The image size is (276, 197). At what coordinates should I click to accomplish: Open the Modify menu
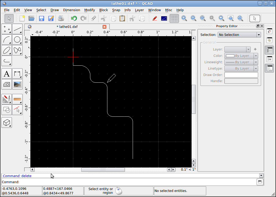[x=90, y=10]
